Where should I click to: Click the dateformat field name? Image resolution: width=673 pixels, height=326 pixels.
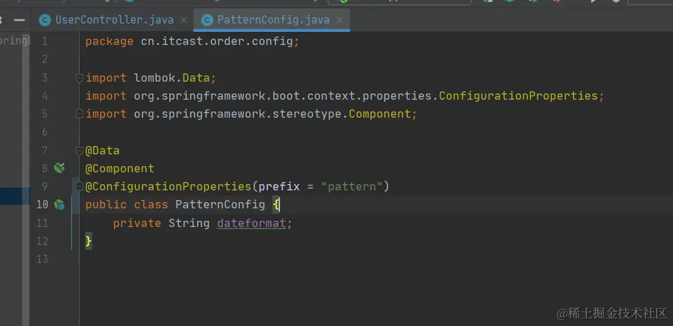click(x=251, y=223)
